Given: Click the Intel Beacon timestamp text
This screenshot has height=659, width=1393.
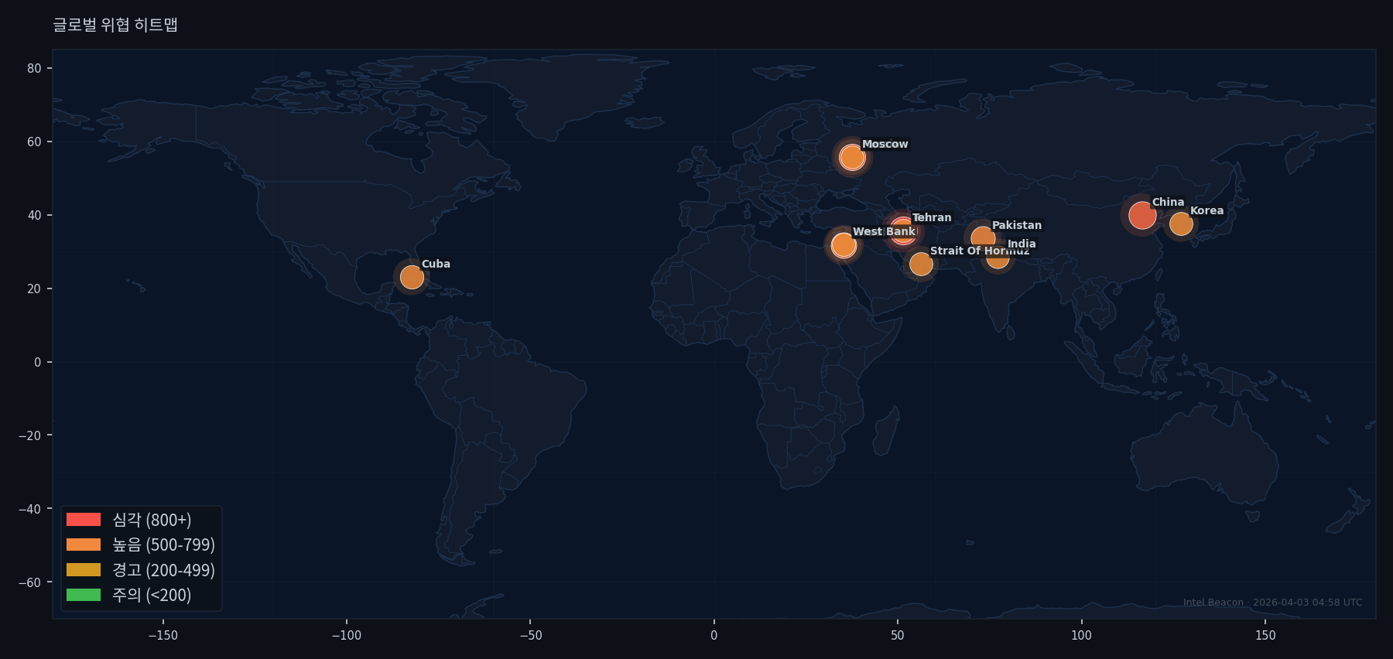Looking at the screenshot, I should [x=1273, y=603].
